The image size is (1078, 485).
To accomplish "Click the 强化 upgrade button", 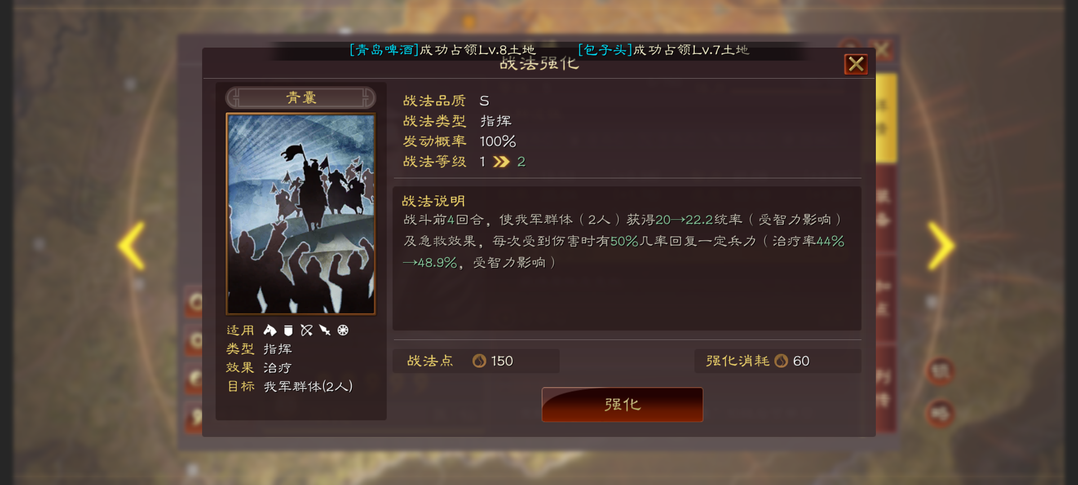I will [x=622, y=405].
